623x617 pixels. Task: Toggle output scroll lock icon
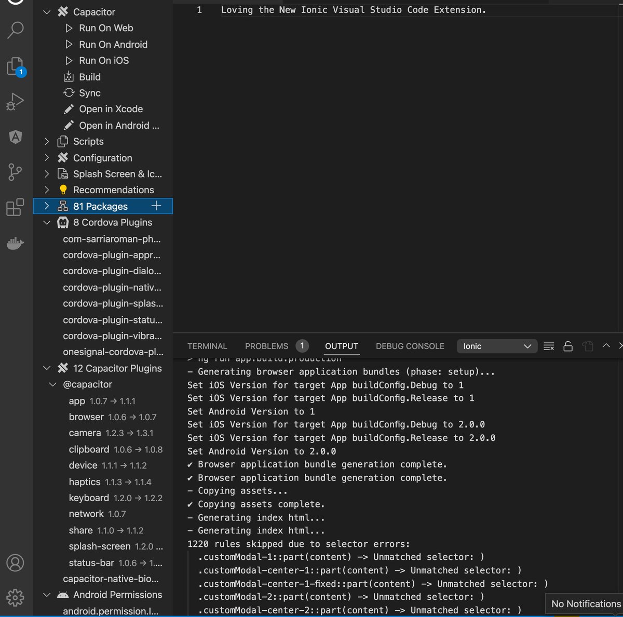(568, 346)
